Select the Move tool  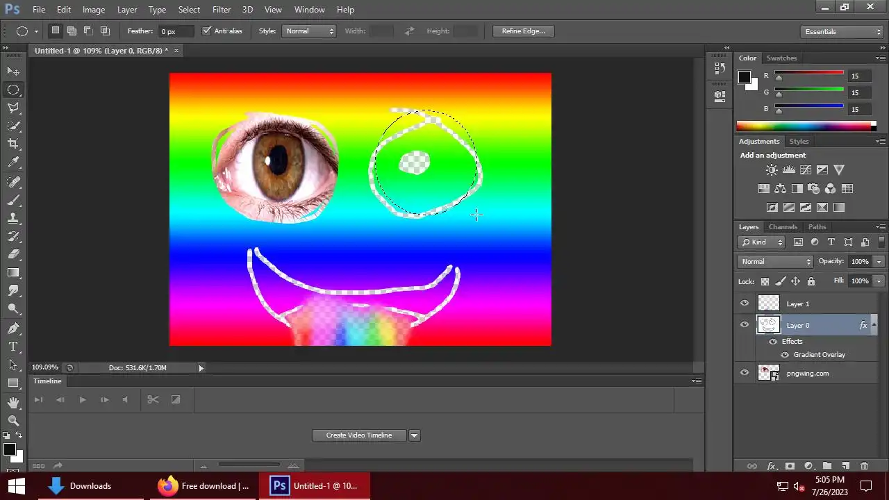13,71
